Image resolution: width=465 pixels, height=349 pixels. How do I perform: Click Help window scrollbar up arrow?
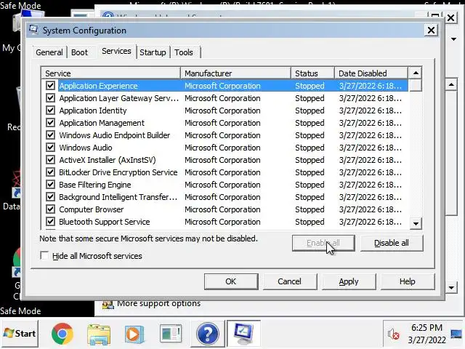[451, 85]
